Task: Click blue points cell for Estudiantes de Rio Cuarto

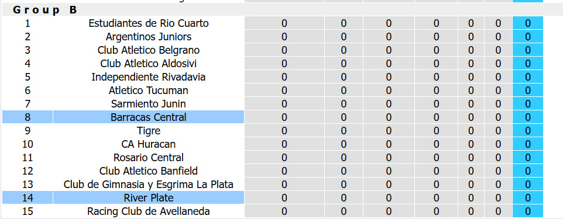Action: point(528,24)
